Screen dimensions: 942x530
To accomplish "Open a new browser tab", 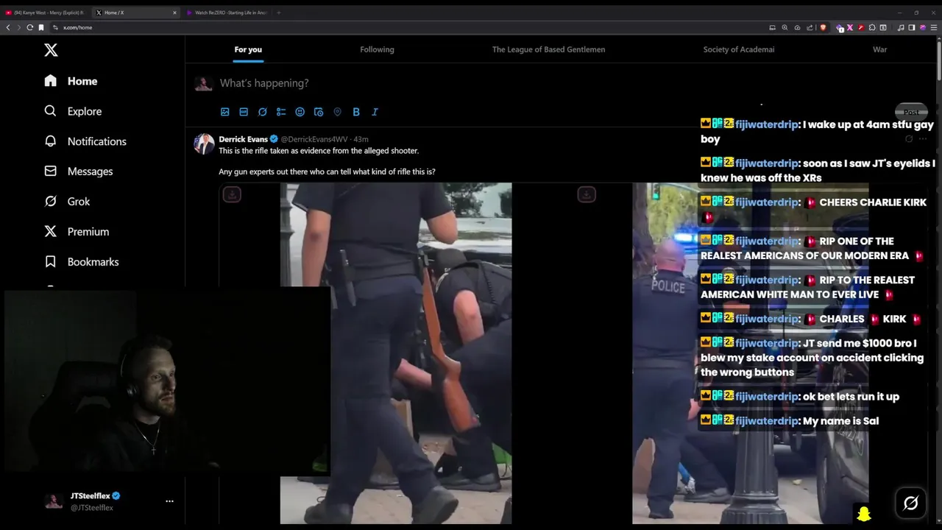I will coord(278,13).
